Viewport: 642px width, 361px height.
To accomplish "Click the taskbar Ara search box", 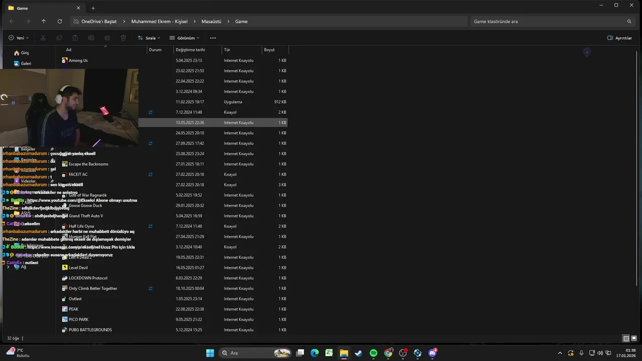I will [256, 353].
